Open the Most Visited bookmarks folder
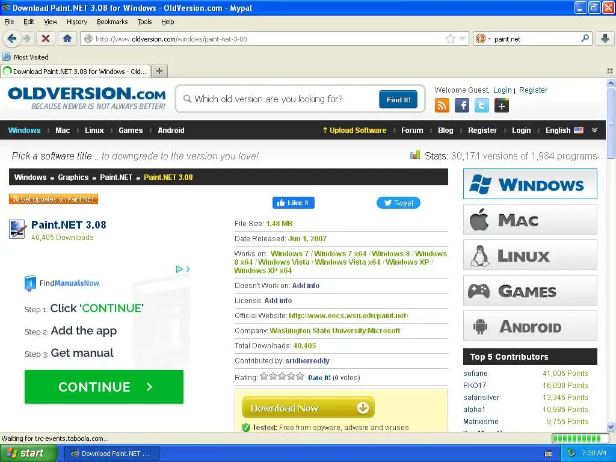The image size is (616, 462). click(x=26, y=57)
